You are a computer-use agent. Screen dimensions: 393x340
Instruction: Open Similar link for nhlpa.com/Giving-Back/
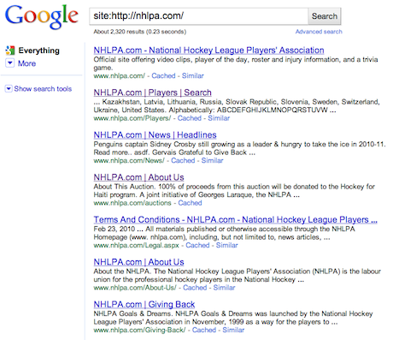(x=233, y=330)
